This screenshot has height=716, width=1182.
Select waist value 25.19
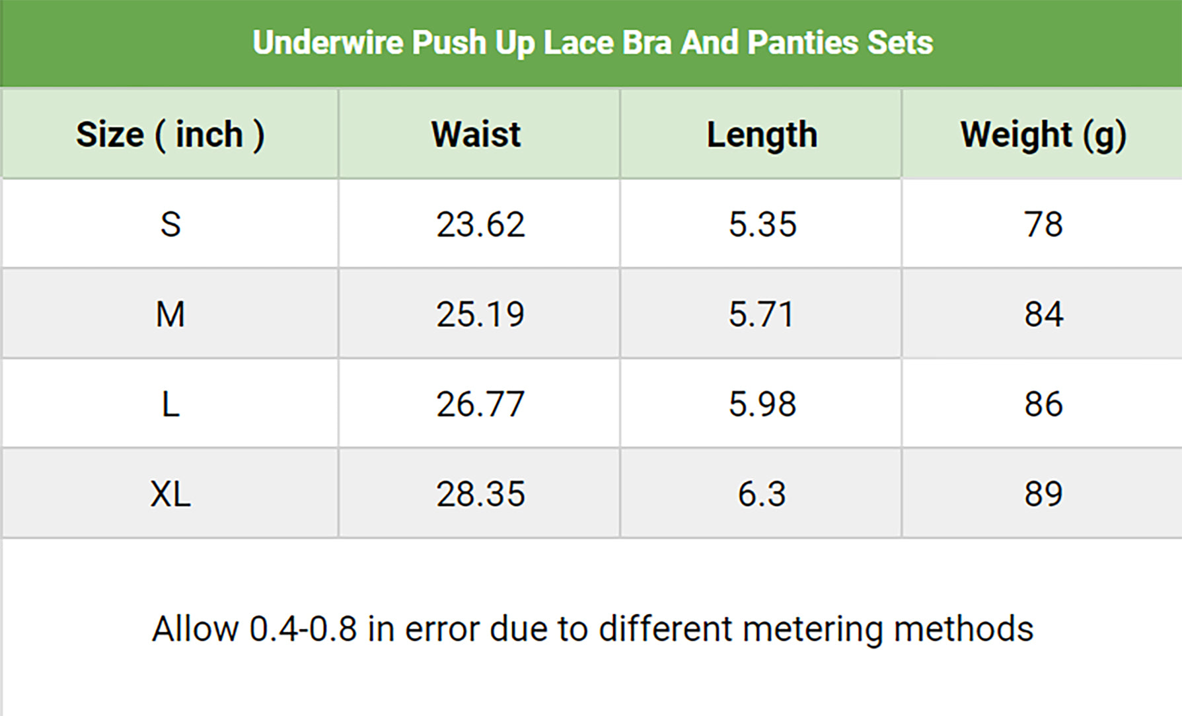coord(480,314)
